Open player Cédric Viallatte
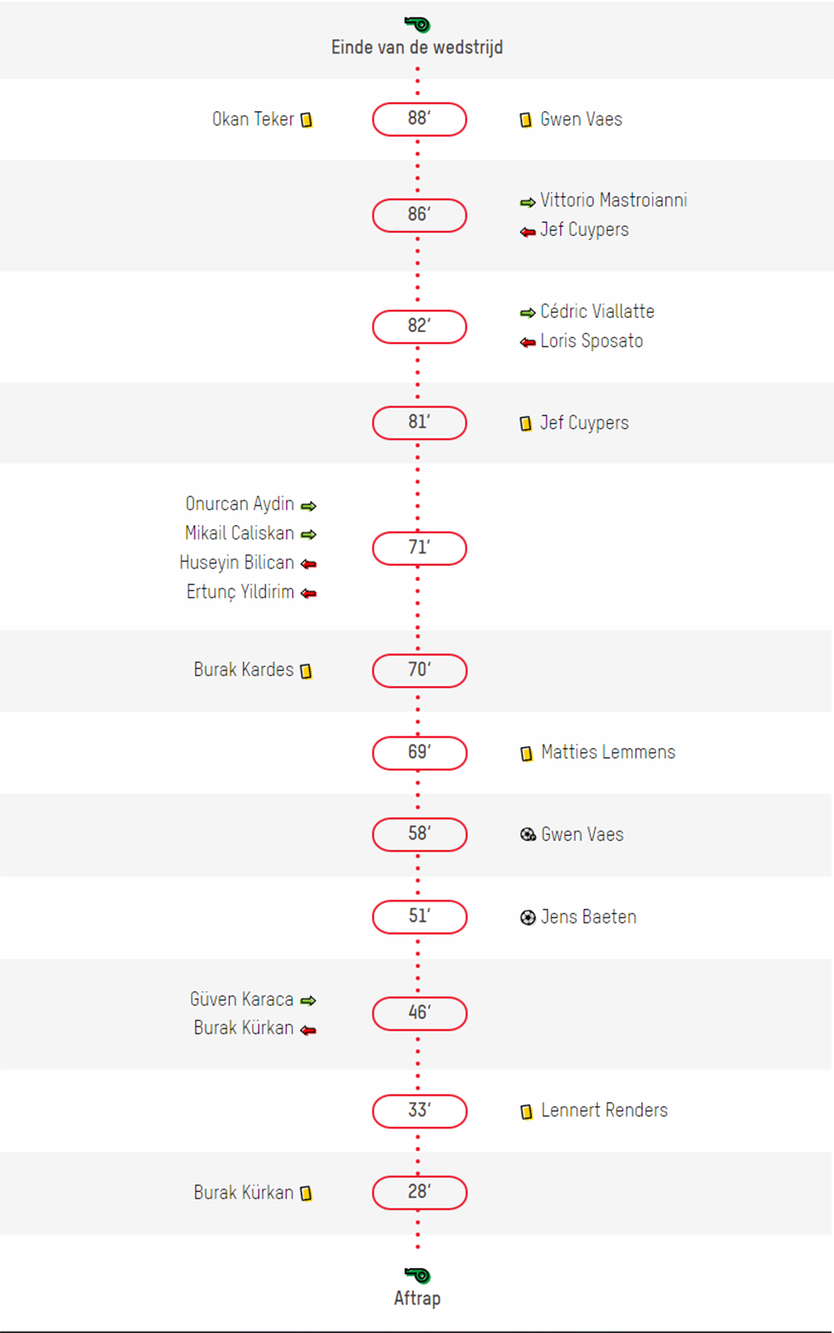Viewport: 834px width, 1333px height. pyautogui.click(x=597, y=311)
